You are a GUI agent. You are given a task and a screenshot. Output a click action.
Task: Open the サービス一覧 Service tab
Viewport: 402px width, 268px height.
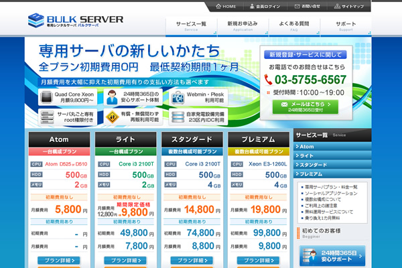coord(191,25)
